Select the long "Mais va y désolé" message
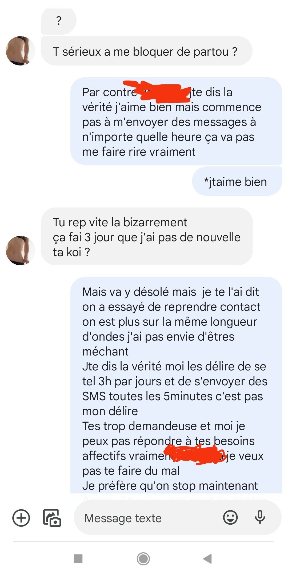 point(176,385)
